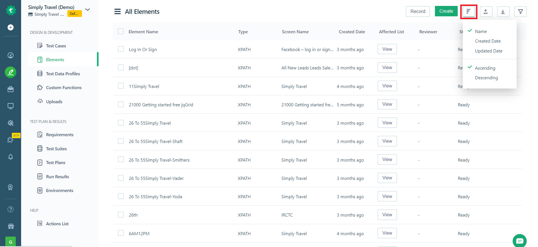The image size is (538, 247).
Task: Click the Testsigma logo icon
Action: tap(11, 10)
